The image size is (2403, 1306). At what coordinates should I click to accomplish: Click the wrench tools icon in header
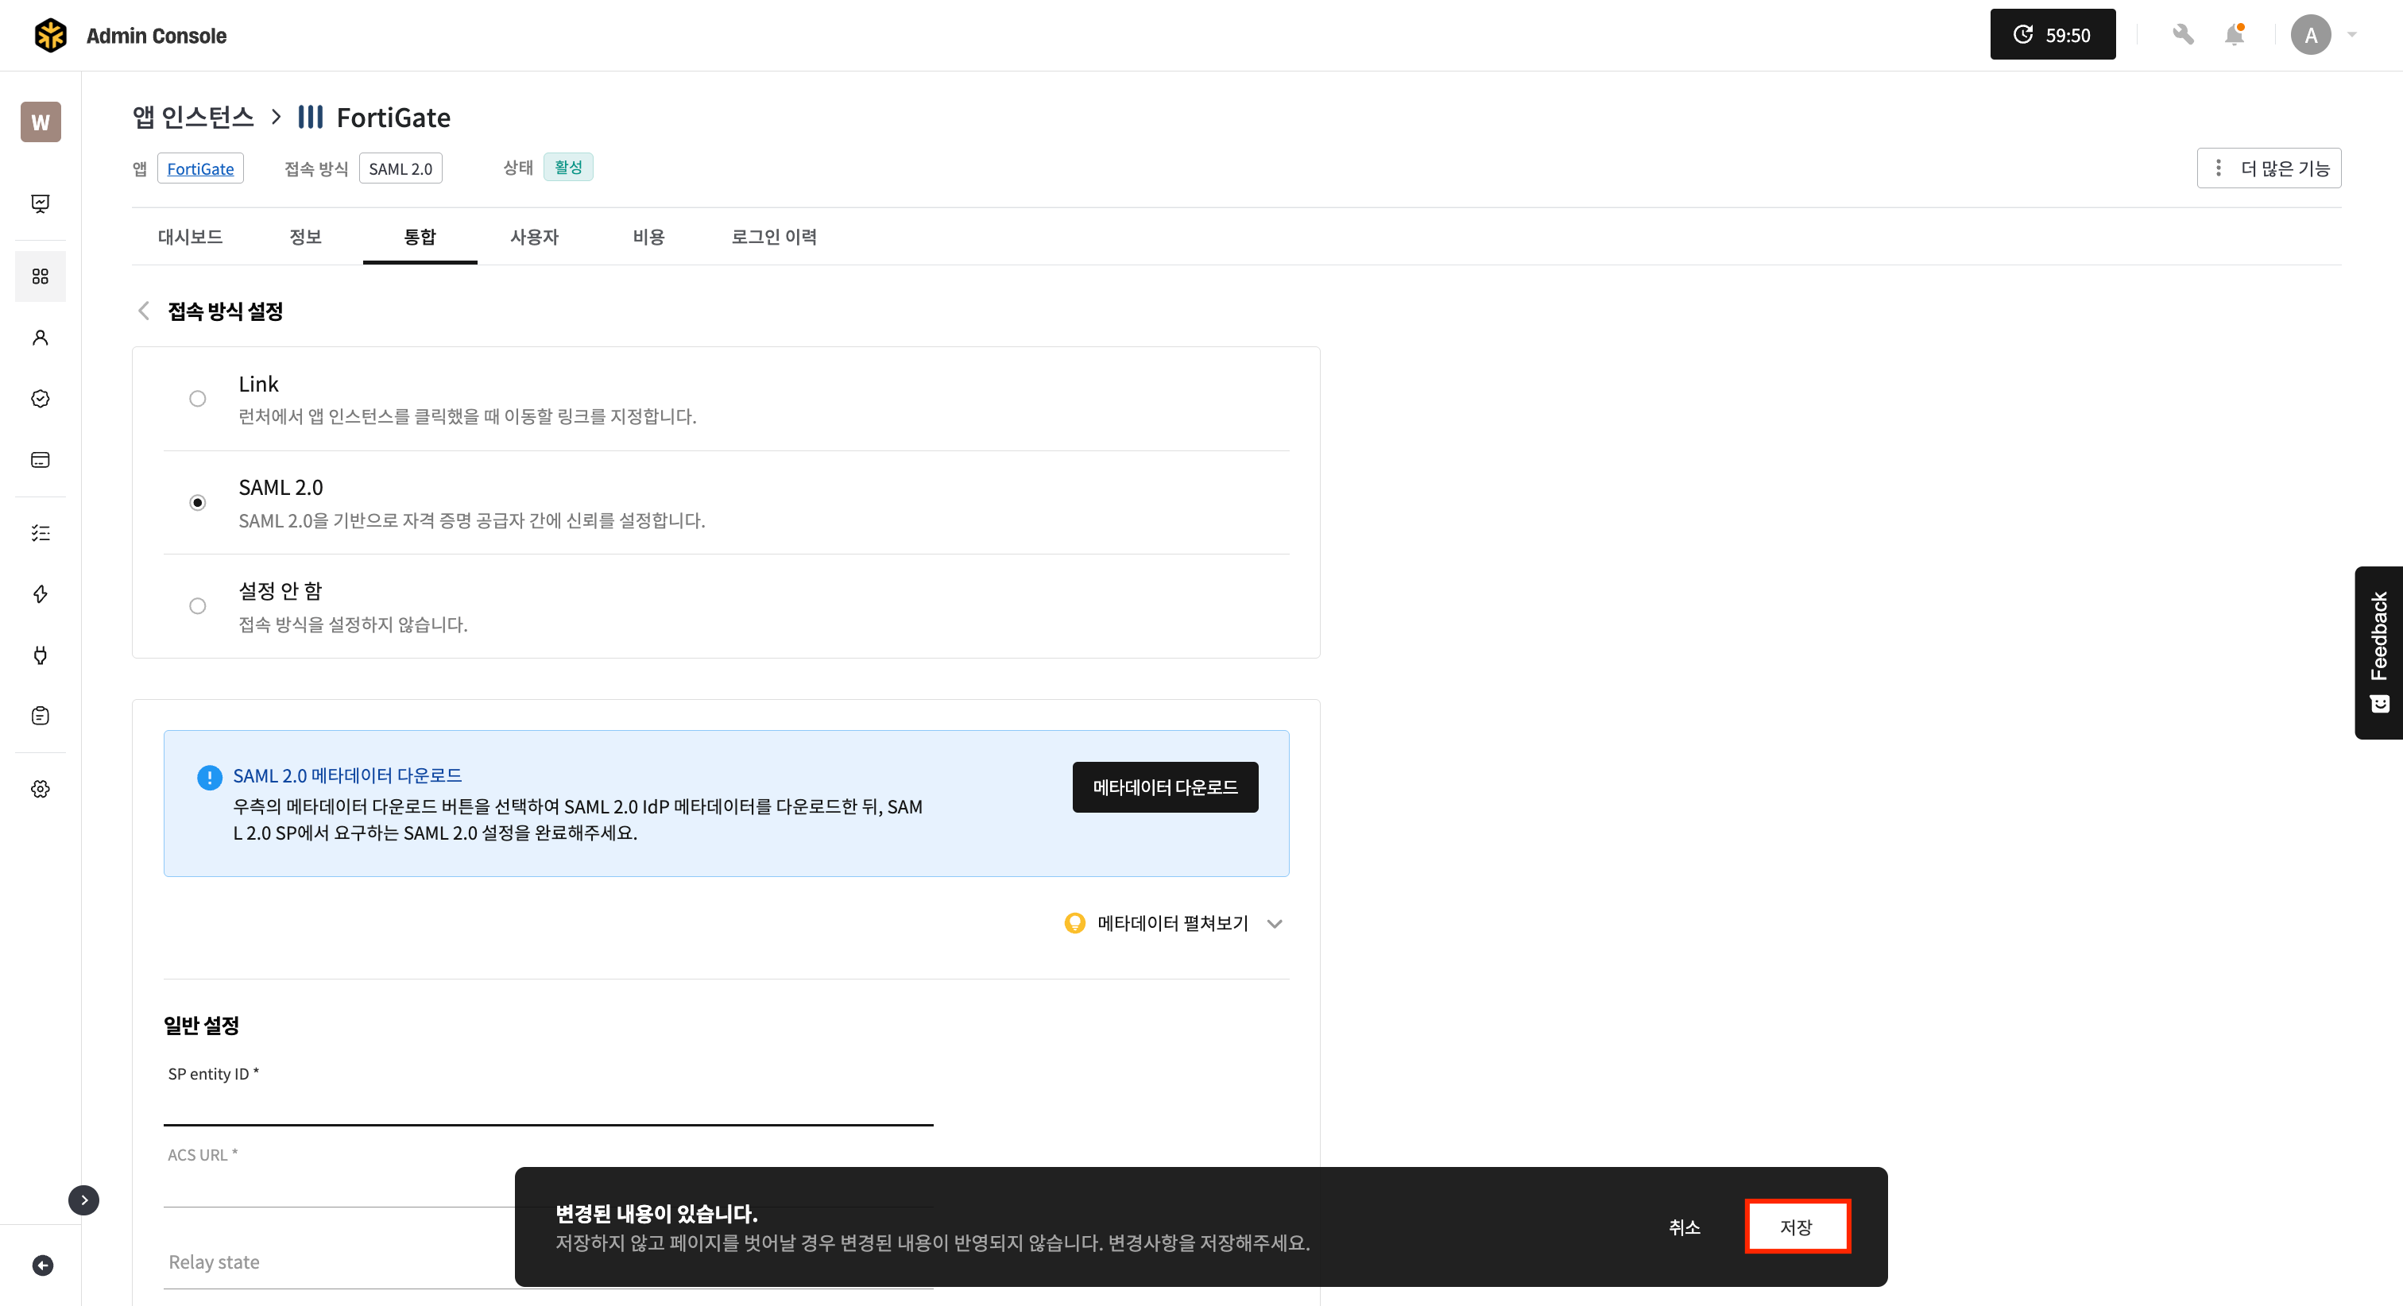(x=2182, y=34)
